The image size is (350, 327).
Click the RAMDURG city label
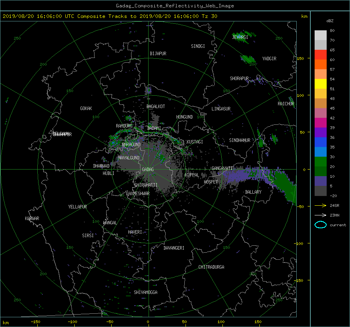tap(124, 126)
